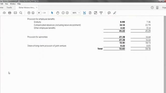This screenshot has height=93, width=166.
Task: Activate the Selection arrow tool
Action: pos(52,13)
